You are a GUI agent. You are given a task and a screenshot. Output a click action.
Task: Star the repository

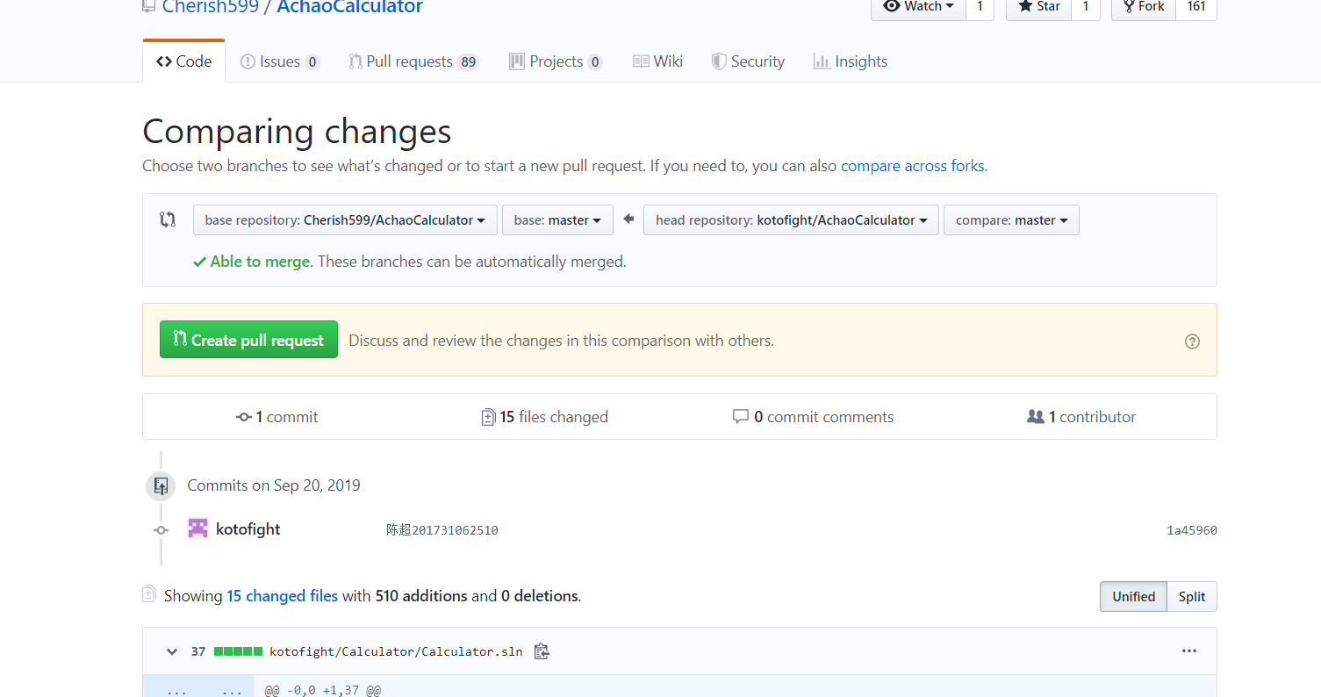coord(1038,7)
